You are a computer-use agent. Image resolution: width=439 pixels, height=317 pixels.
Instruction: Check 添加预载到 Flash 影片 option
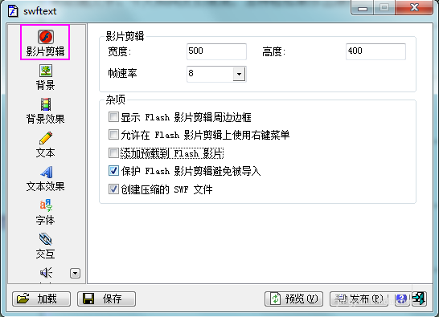coord(113,153)
